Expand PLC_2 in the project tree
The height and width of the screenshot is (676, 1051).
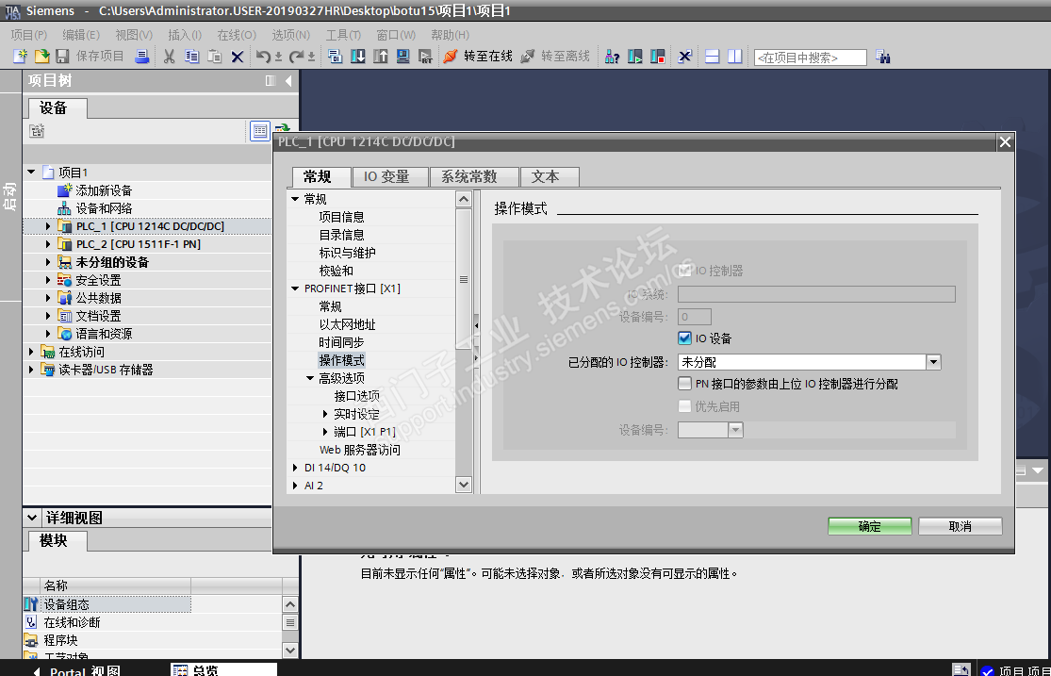pos(47,244)
